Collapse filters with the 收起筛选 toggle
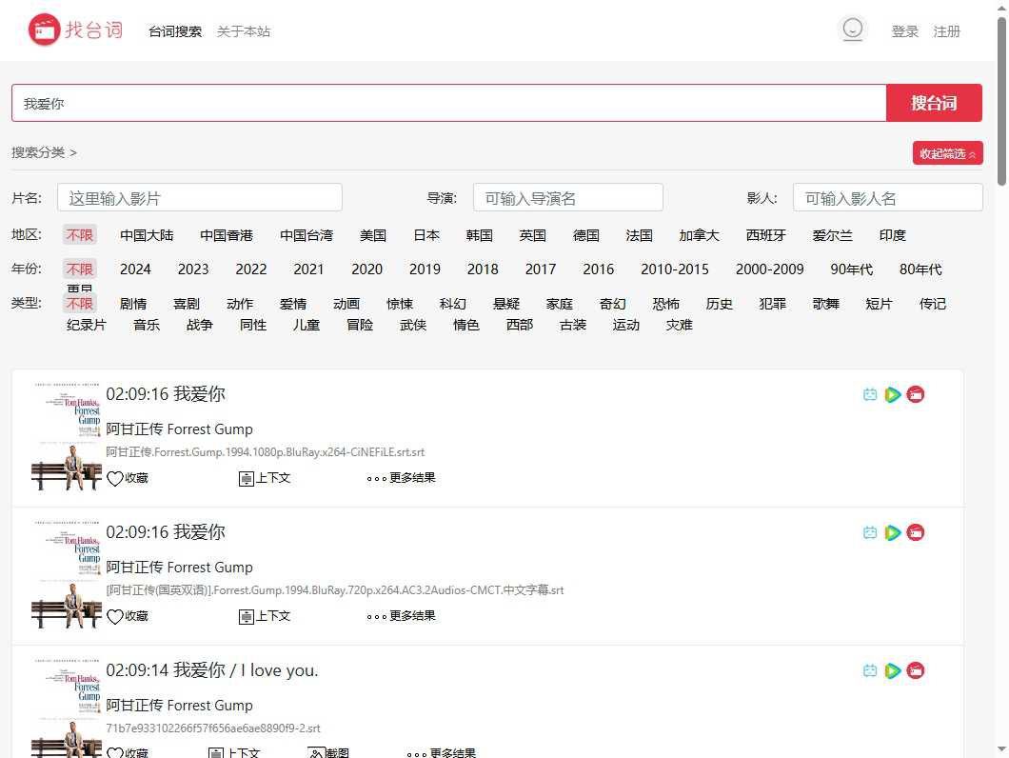1009x758 pixels. click(947, 152)
